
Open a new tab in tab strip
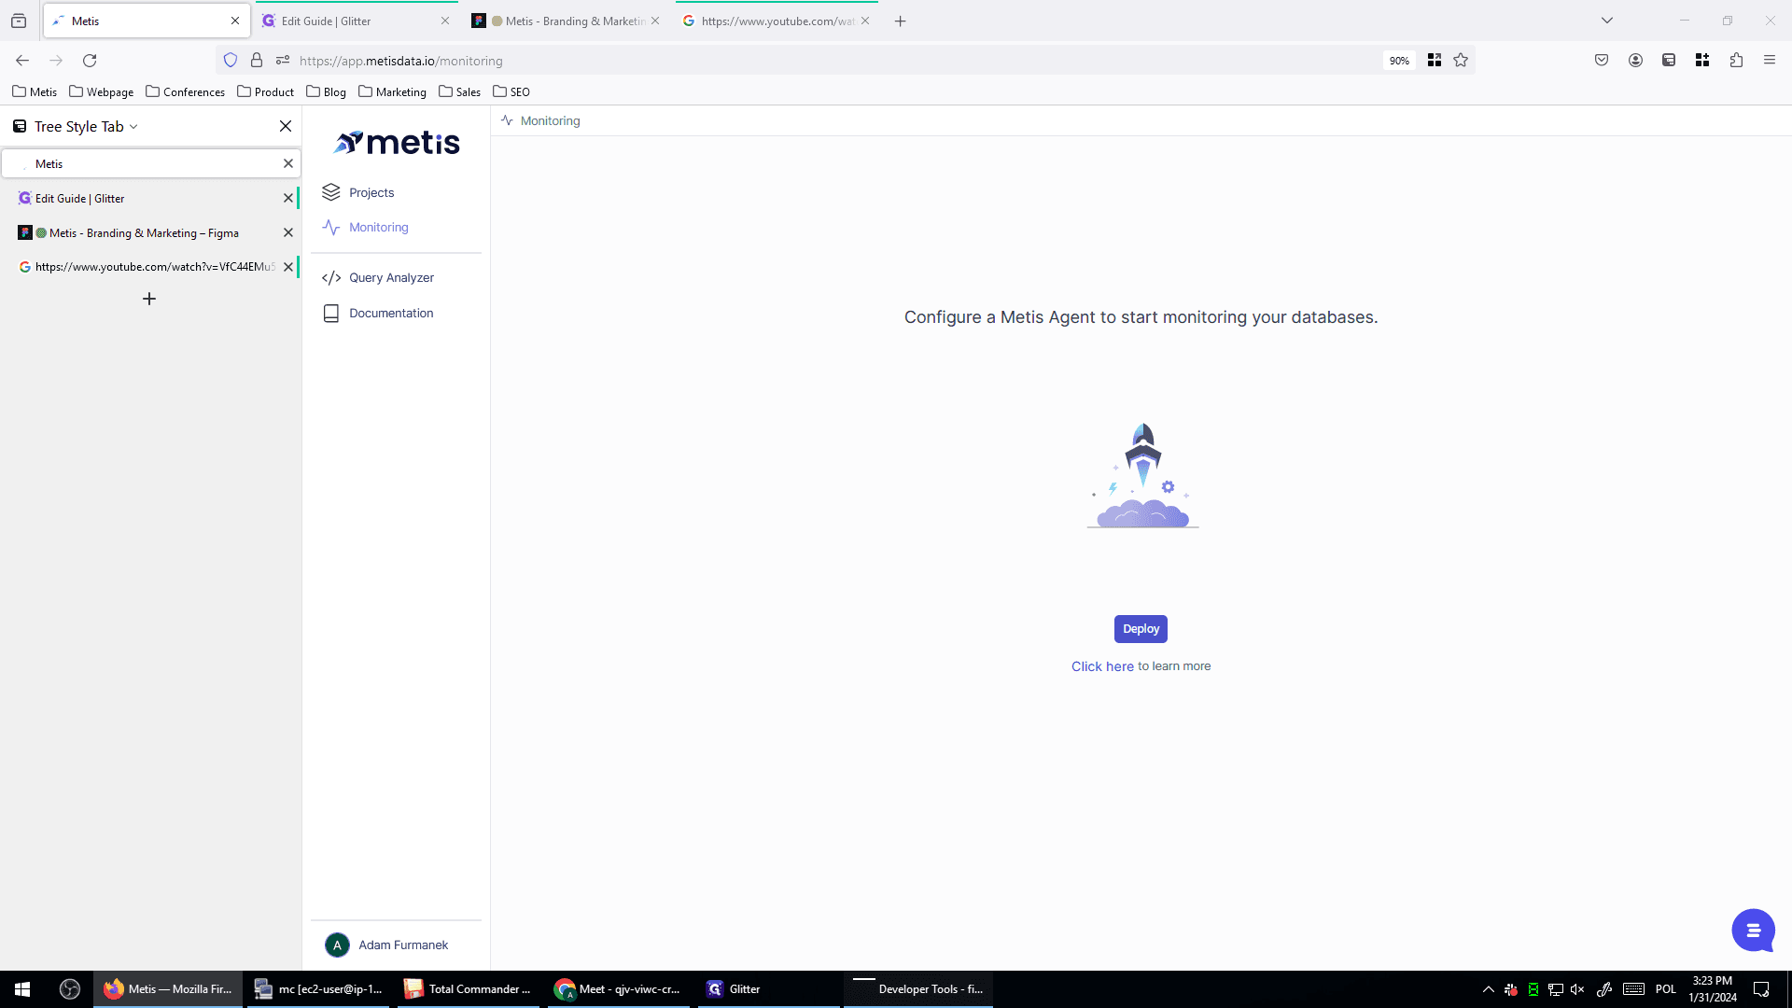point(900,21)
